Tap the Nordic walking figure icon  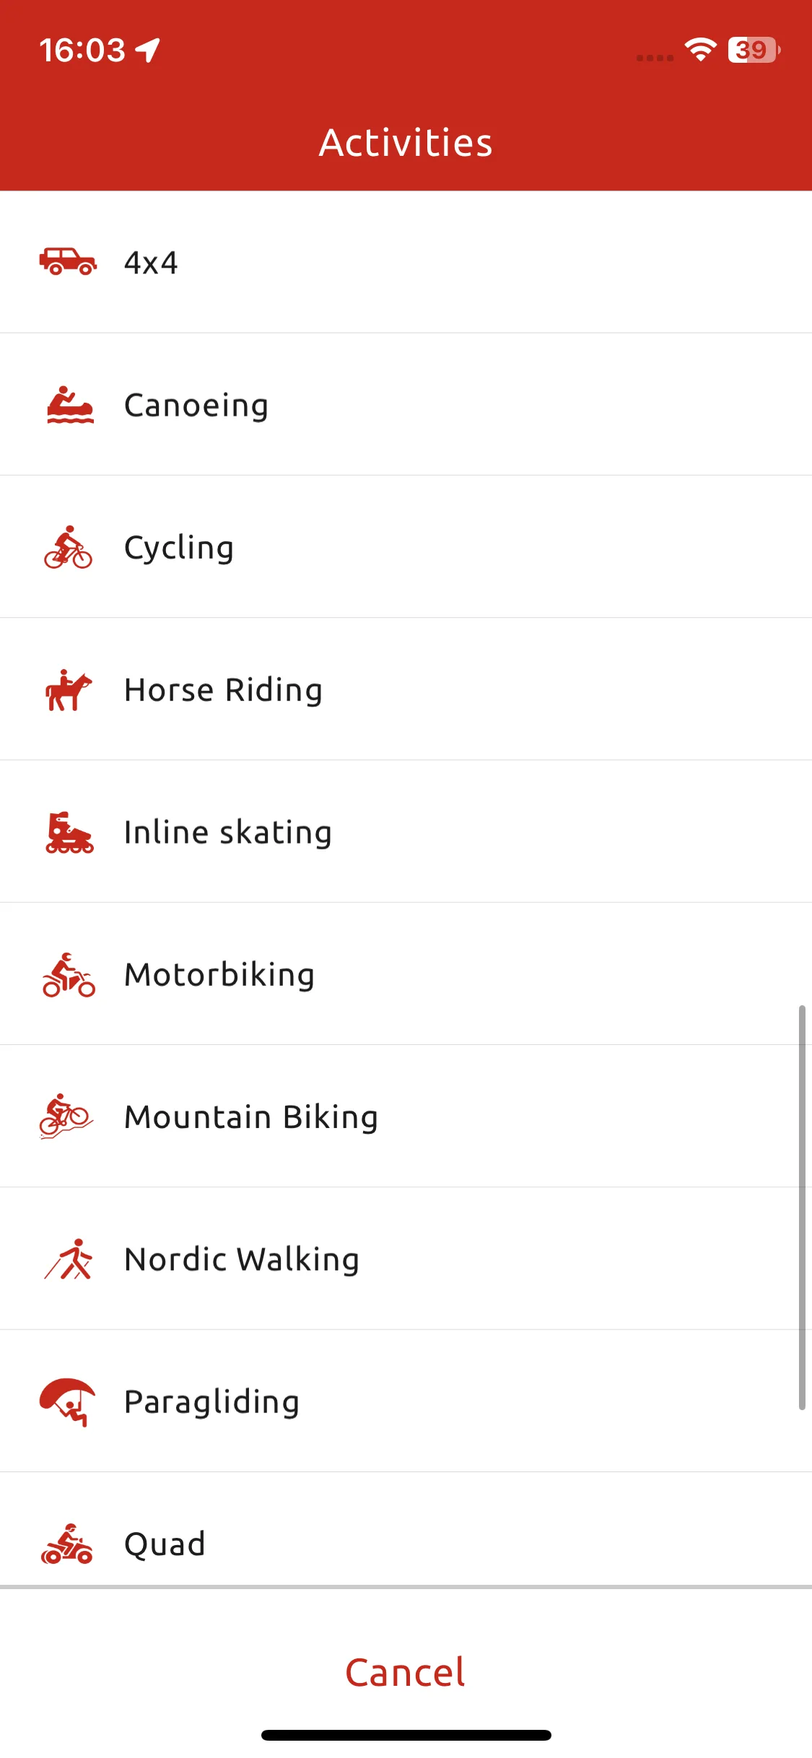tap(69, 1259)
